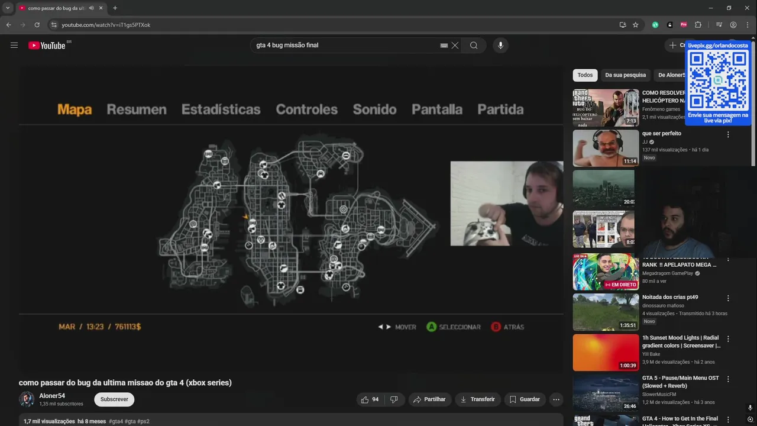The width and height of the screenshot is (757, 426).
Task: Open options for 'GTA 4 - How to Get In'
Action: coord(728,419)
